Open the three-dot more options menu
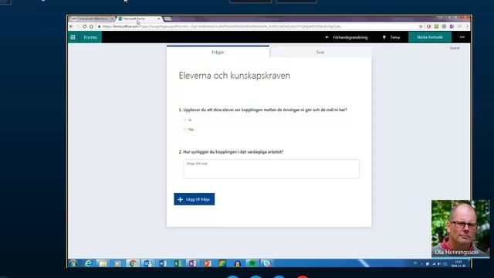The image size is (494, 278). pos(462,37)
